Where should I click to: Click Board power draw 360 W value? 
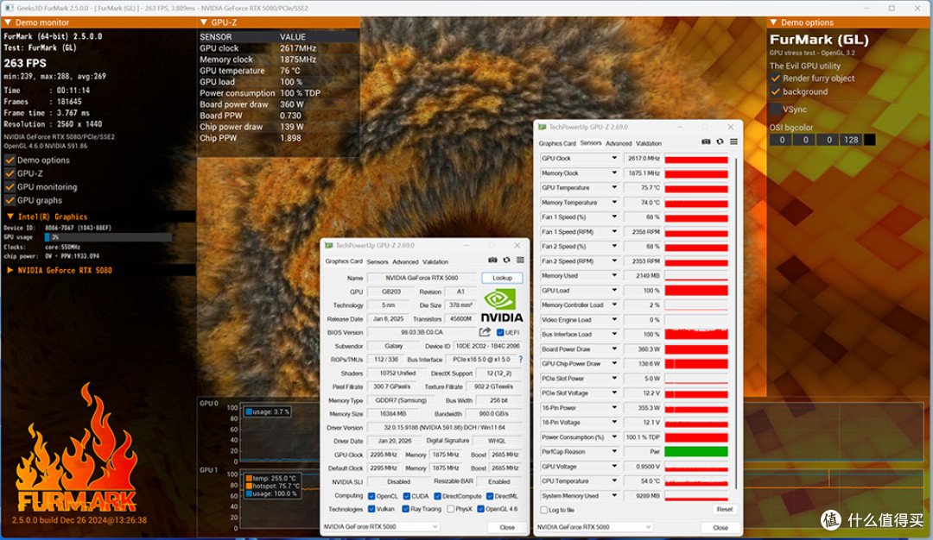coord(292,104)
